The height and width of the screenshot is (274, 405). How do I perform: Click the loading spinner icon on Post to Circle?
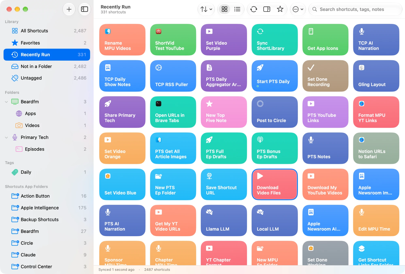point(260,104)
